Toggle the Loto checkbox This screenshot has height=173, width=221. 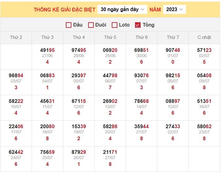point(115,25)
